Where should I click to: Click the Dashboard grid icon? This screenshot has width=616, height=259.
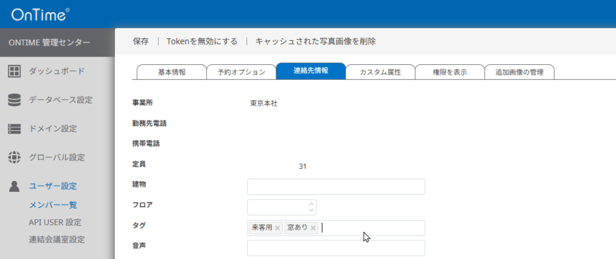click(14, 72)
